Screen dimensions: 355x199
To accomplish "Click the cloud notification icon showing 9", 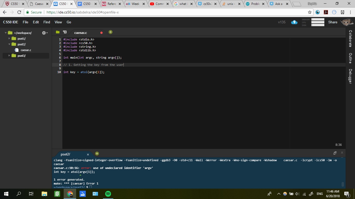I will [294, 22].
